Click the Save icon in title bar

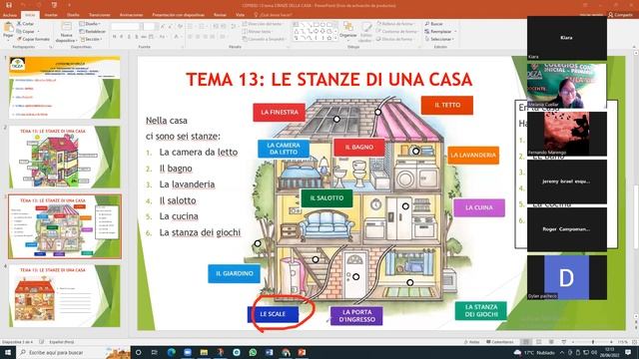pyautogui.click(x=9, y=5)
